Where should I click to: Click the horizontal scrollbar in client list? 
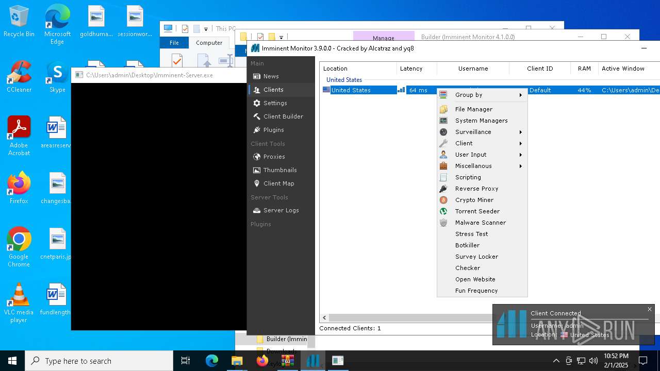pyautogui.click(x=410, y=318)
